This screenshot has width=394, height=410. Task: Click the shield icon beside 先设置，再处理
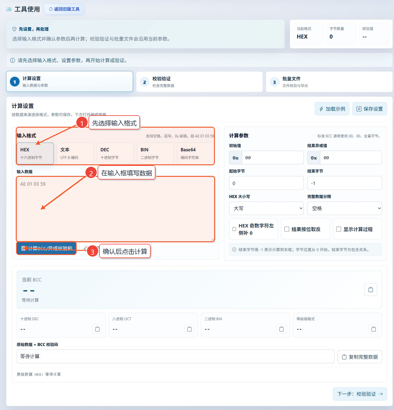point(14,29)
